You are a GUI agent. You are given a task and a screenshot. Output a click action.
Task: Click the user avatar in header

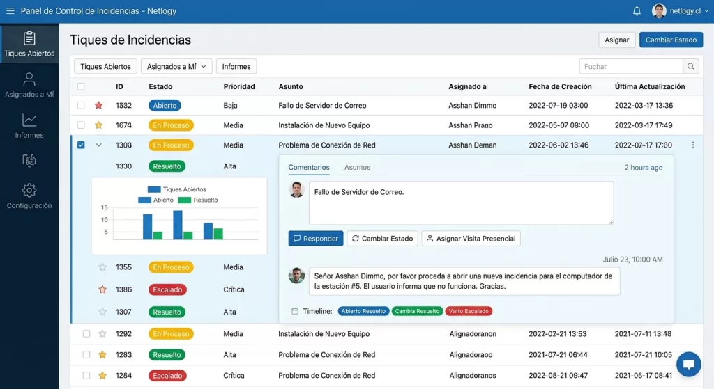(x=658, y=11)
